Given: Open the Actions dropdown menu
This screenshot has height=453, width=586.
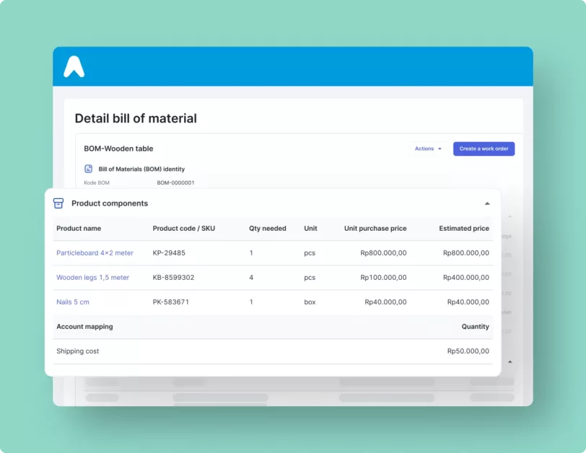Looking at the screenshot, I should pyautogui.click(x=428, y=149).
